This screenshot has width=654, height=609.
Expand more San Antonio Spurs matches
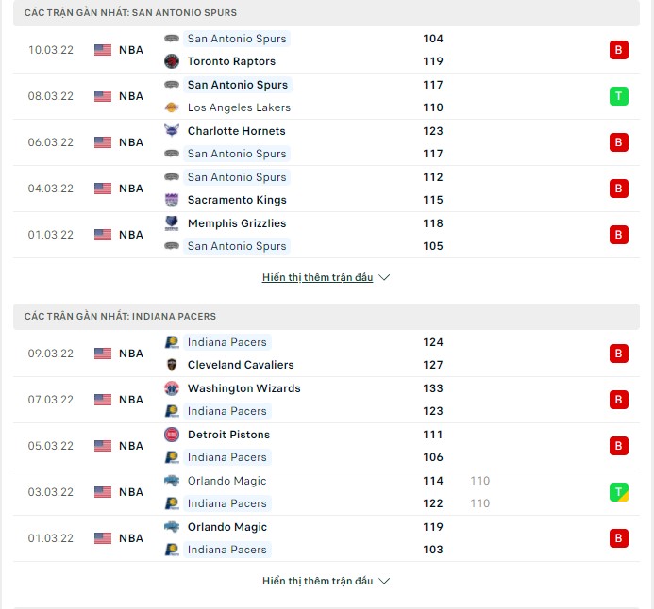pyautogui.click(x=317, y=277)
